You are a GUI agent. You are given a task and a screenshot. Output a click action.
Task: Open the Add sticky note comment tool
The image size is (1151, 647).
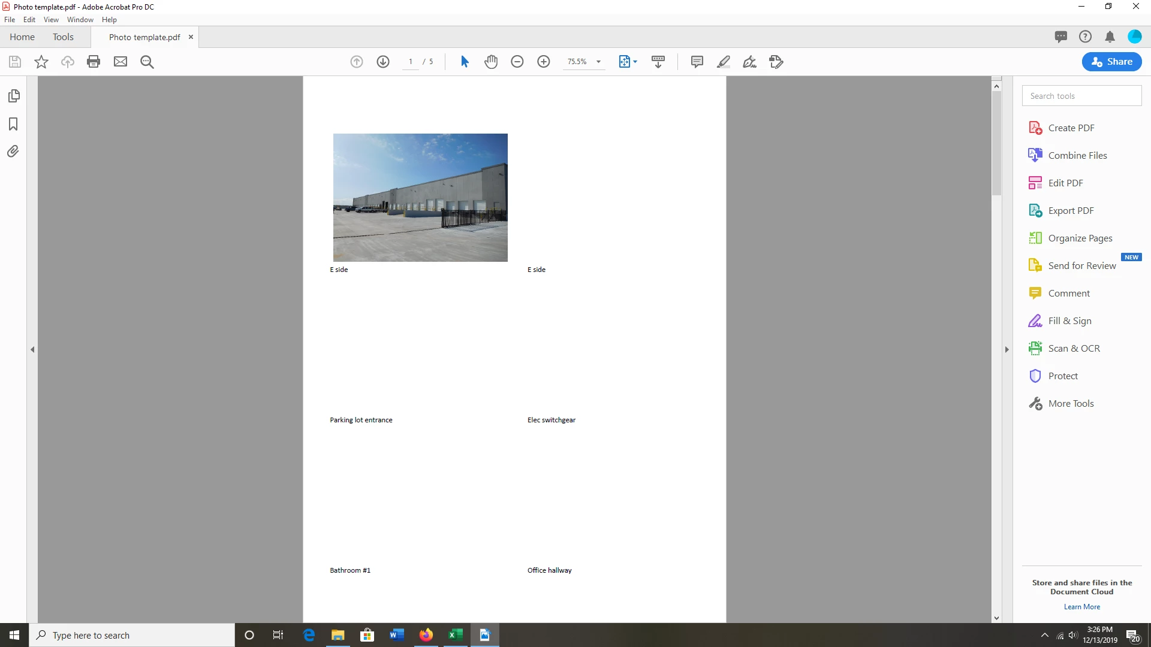point(697,62)
